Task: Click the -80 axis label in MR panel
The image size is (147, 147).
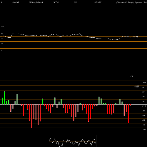Action: (143, 125)
